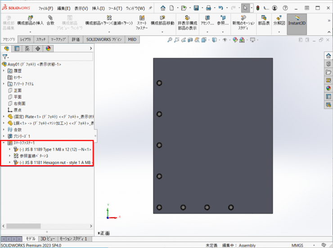Image resolution: width=333 pixels, height=248 pixels.
Task: Click the feature tree filter input field
Action: point(50,57)
